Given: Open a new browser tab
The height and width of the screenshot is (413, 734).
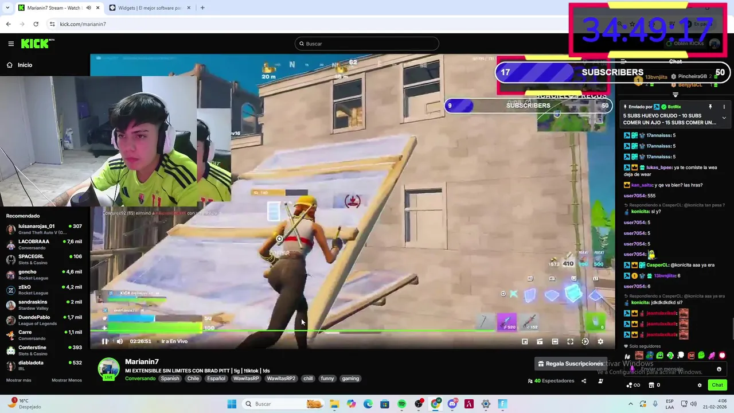Looking at the screenshot, I should [x=202, y=8].
